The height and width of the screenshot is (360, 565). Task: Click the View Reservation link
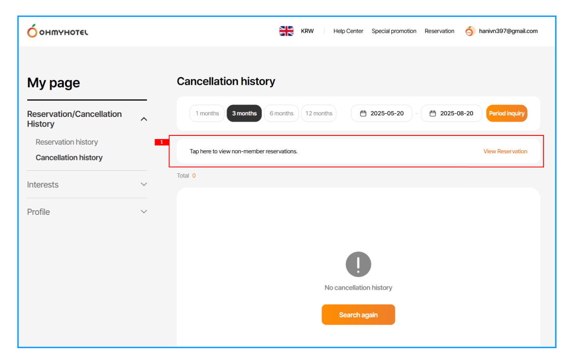point(505,151)
